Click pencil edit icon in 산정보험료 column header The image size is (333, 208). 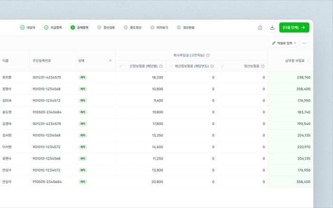(x=121, y=66)
